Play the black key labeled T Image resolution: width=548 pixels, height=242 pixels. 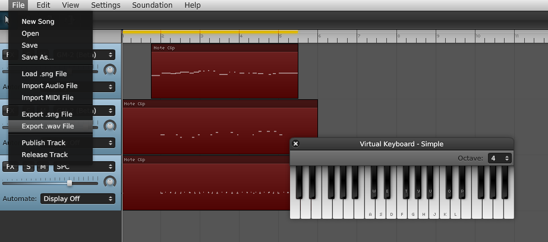[406, 183]
